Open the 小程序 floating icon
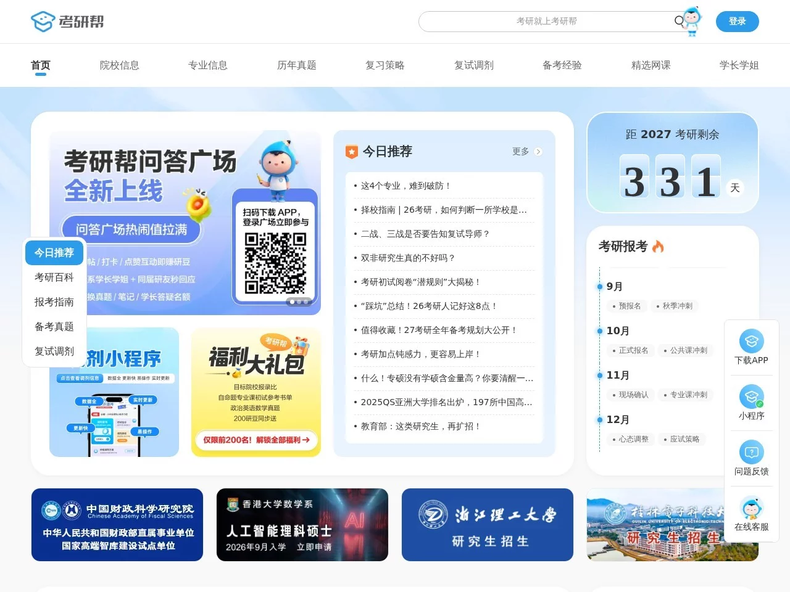 (x=751, y=397)
